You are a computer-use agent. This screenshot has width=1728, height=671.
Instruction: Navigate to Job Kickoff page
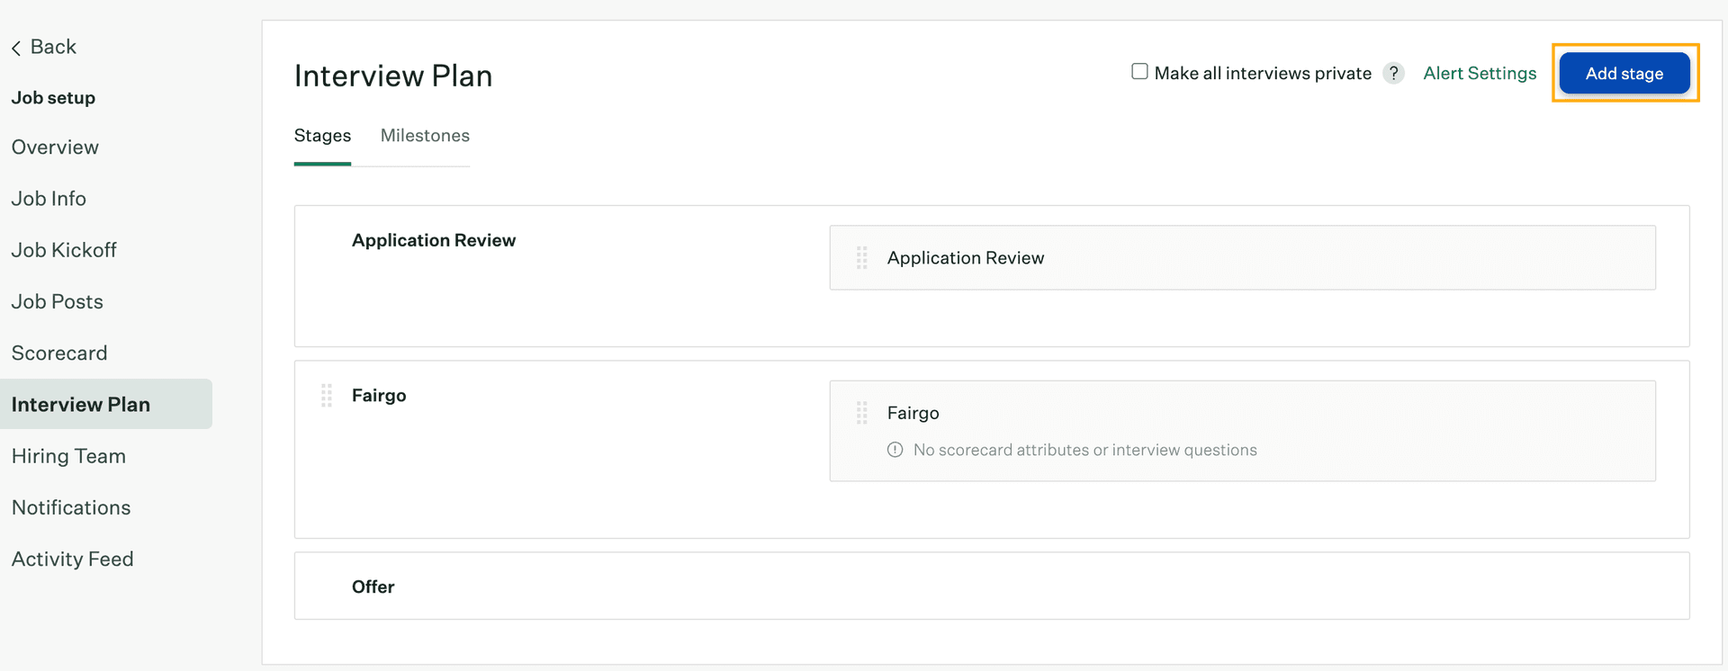point(64,250)
